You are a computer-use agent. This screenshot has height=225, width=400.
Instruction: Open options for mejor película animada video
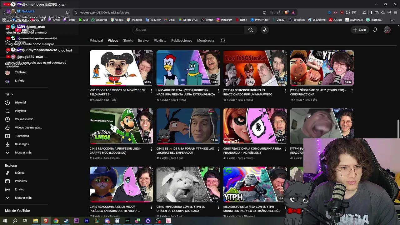(x=152, y=207)
